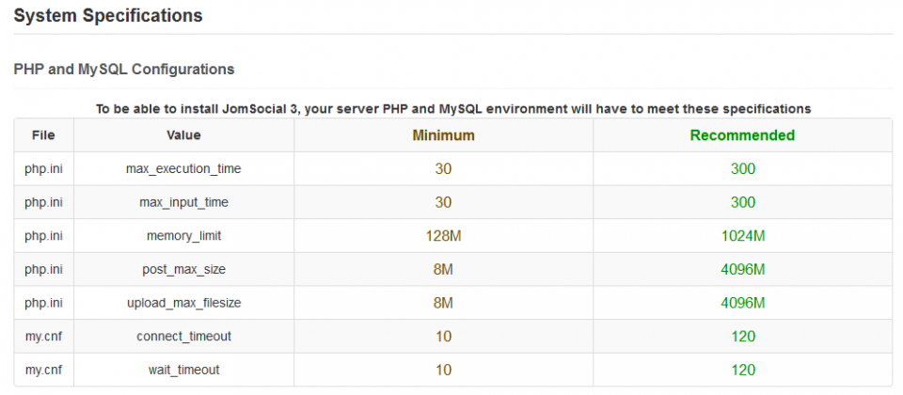Click my.cnf file cell for connect_timeout
The height and width of the screenshot is (395, 903).
click(44, 336)
